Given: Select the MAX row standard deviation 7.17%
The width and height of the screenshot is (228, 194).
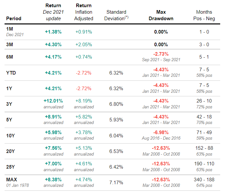Looking at the screenshot, I should tap(116, 183).
